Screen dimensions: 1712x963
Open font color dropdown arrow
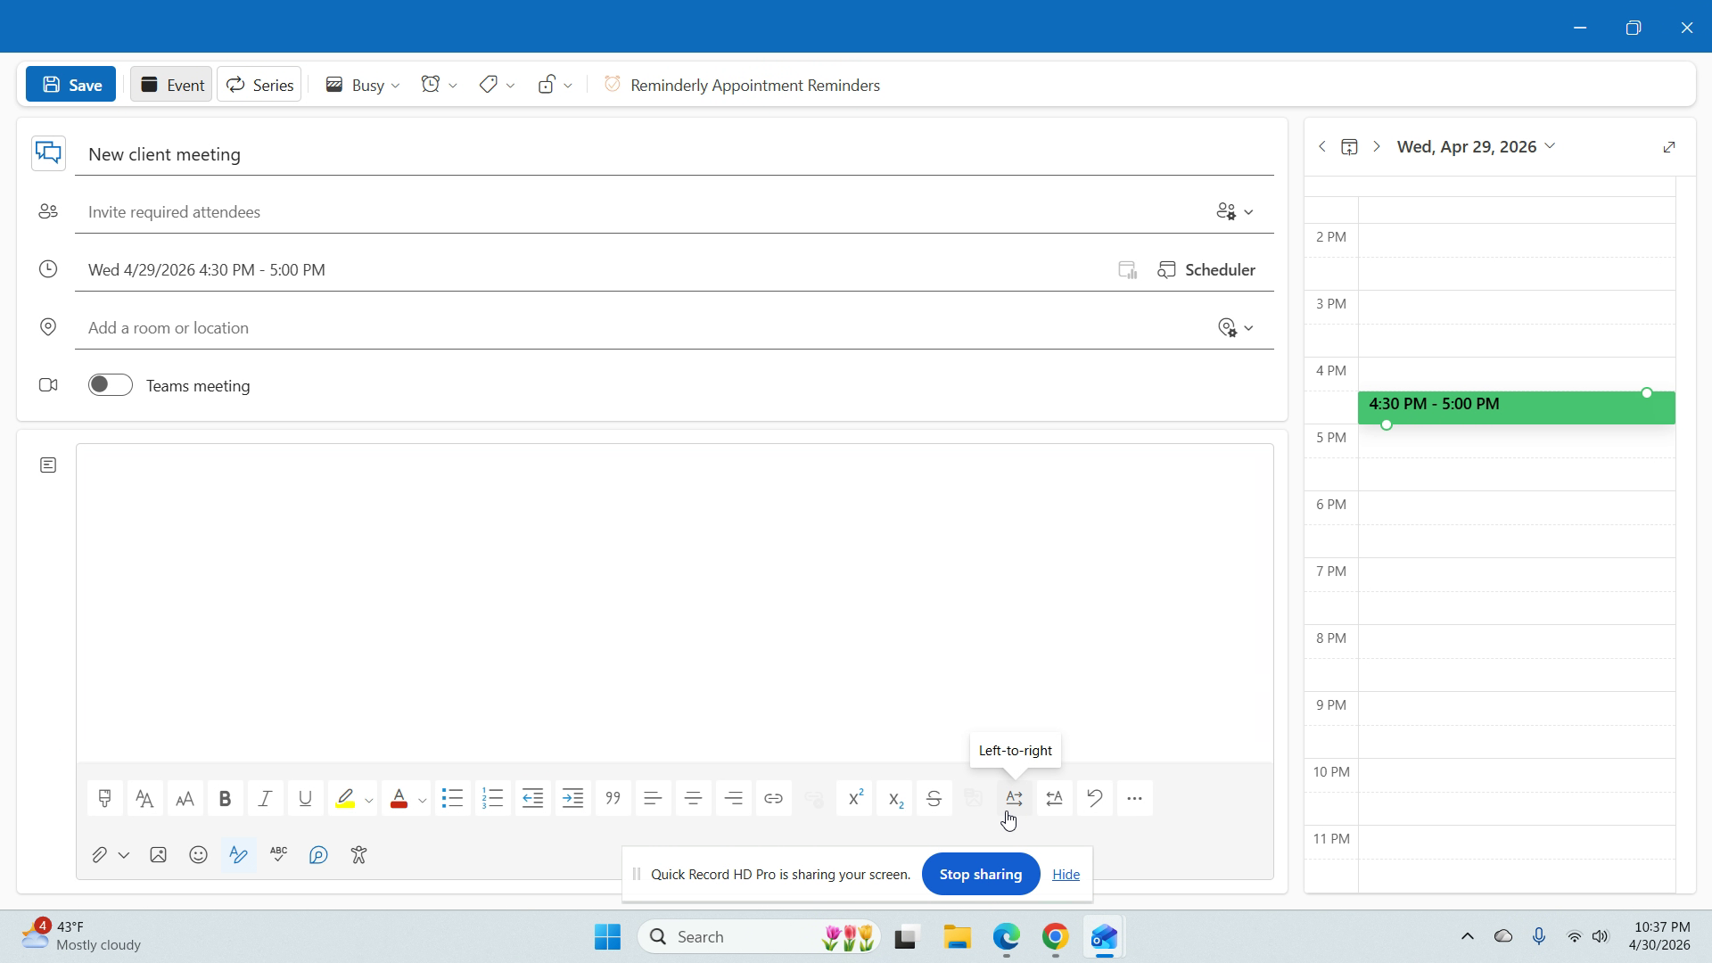(423, 800)
